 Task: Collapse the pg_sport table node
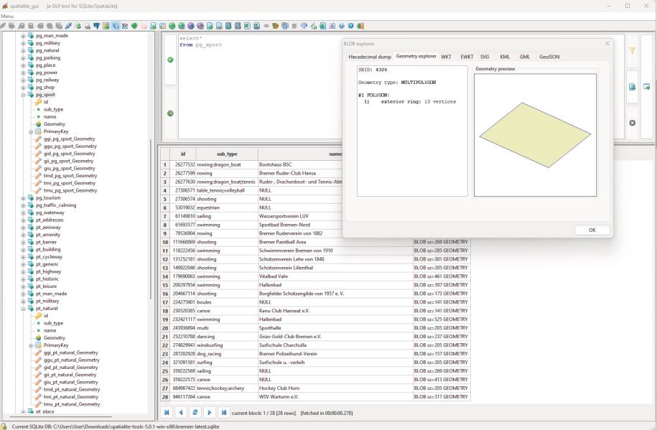pos(23,95)
